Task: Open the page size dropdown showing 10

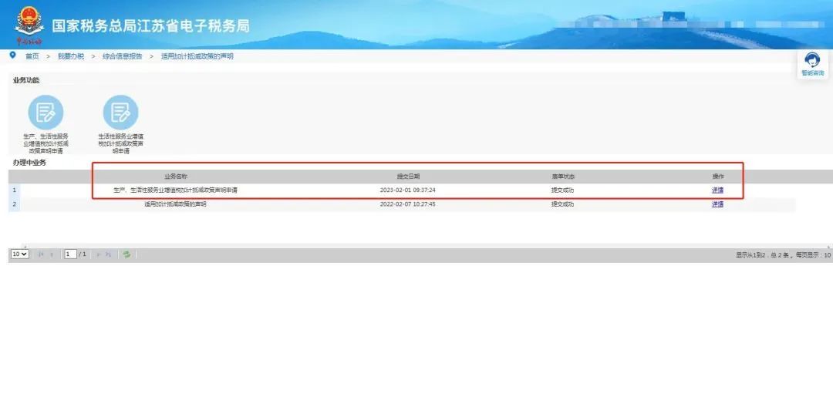Action: (19, 254)
